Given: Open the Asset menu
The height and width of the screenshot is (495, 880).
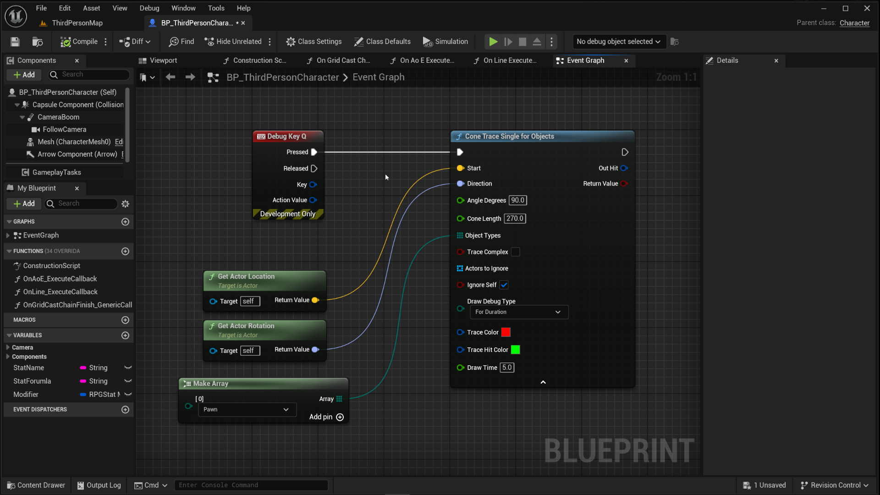Looking at the screenshot, I should coord(92,8).
